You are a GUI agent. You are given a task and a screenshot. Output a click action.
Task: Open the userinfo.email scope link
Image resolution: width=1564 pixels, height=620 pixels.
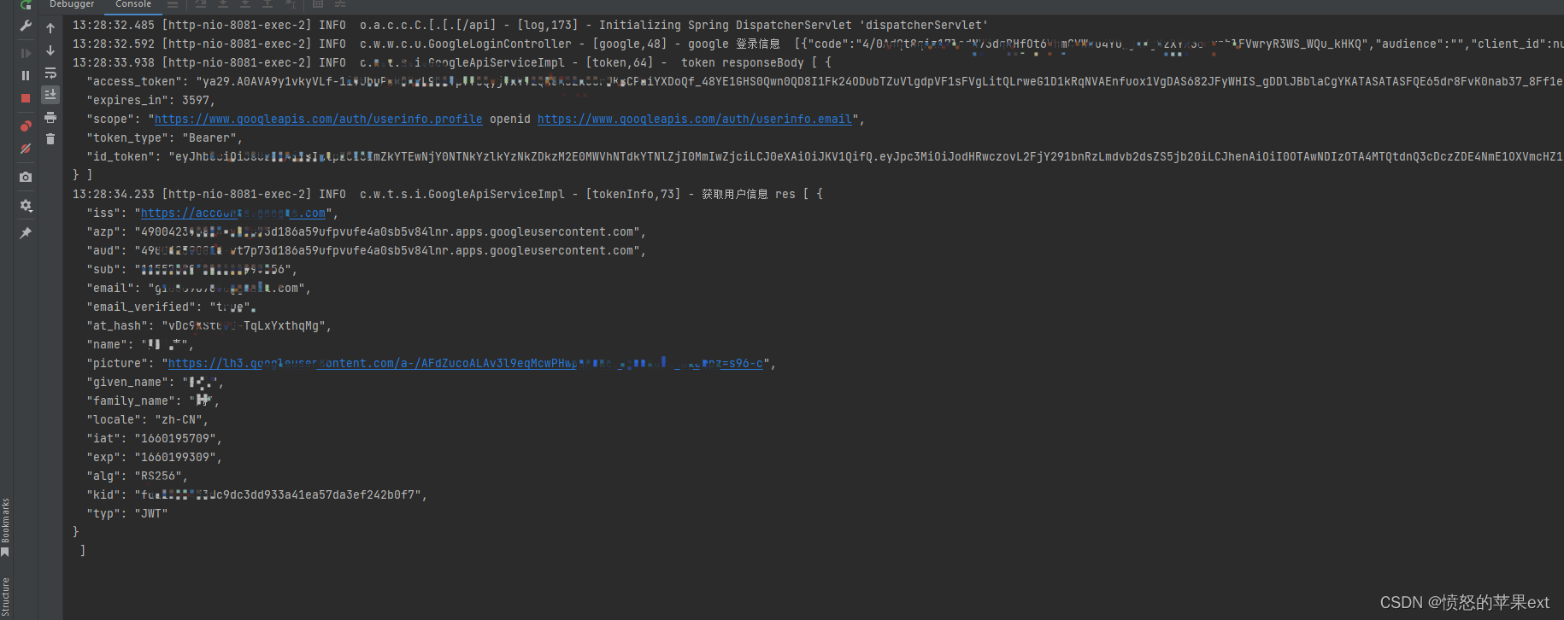coord(694,119)
